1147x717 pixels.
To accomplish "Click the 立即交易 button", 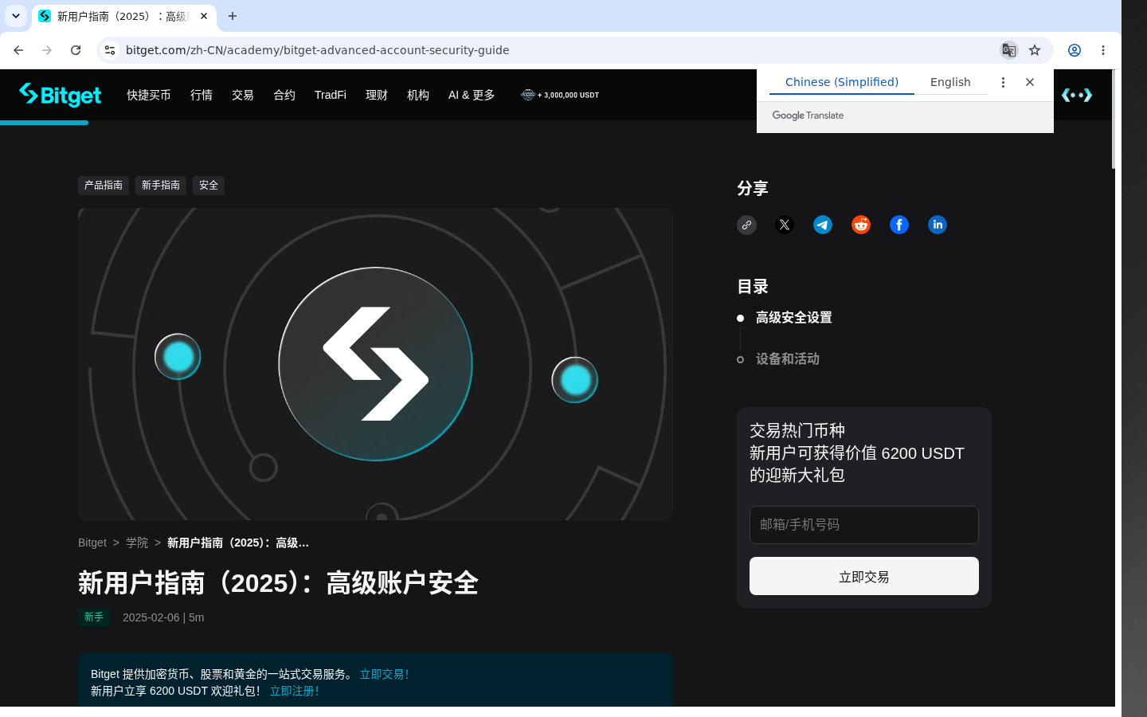I will click(x=864, y=576).
